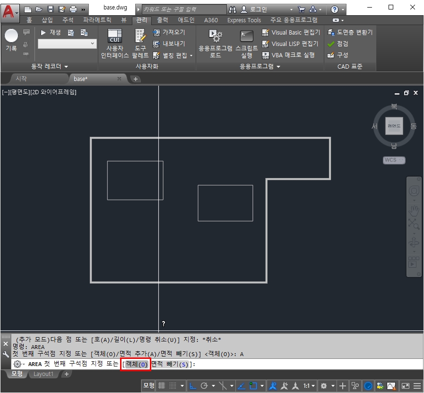This screenshot has height=393, width=424.
Task: Click the [2D 와이어프레임] visual style control
Action: (x=53, y=92)
